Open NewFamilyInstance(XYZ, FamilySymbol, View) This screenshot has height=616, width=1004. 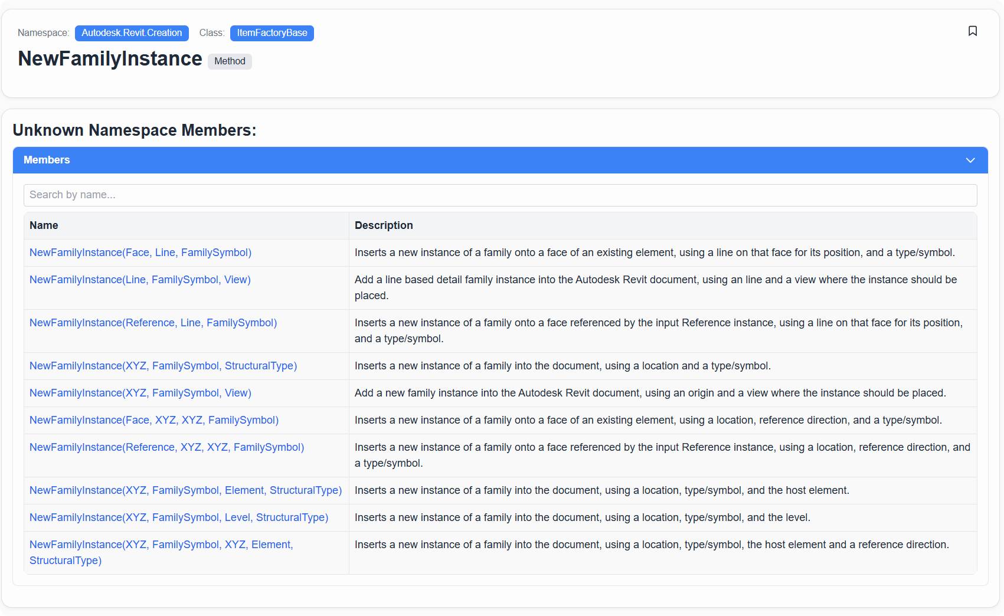[140, 393]
